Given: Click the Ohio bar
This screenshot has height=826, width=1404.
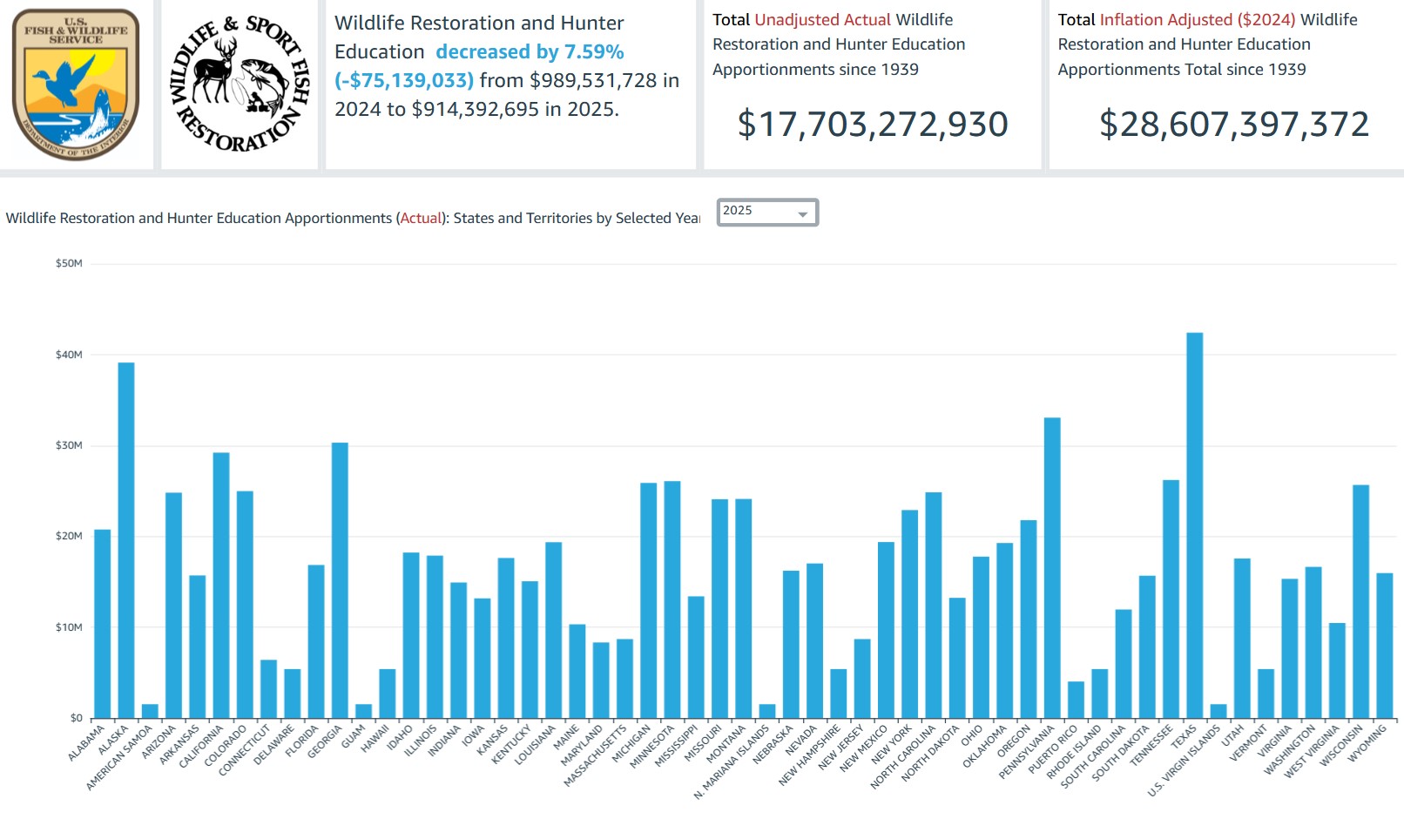Looking at the screenshot, I should [981, 638].
